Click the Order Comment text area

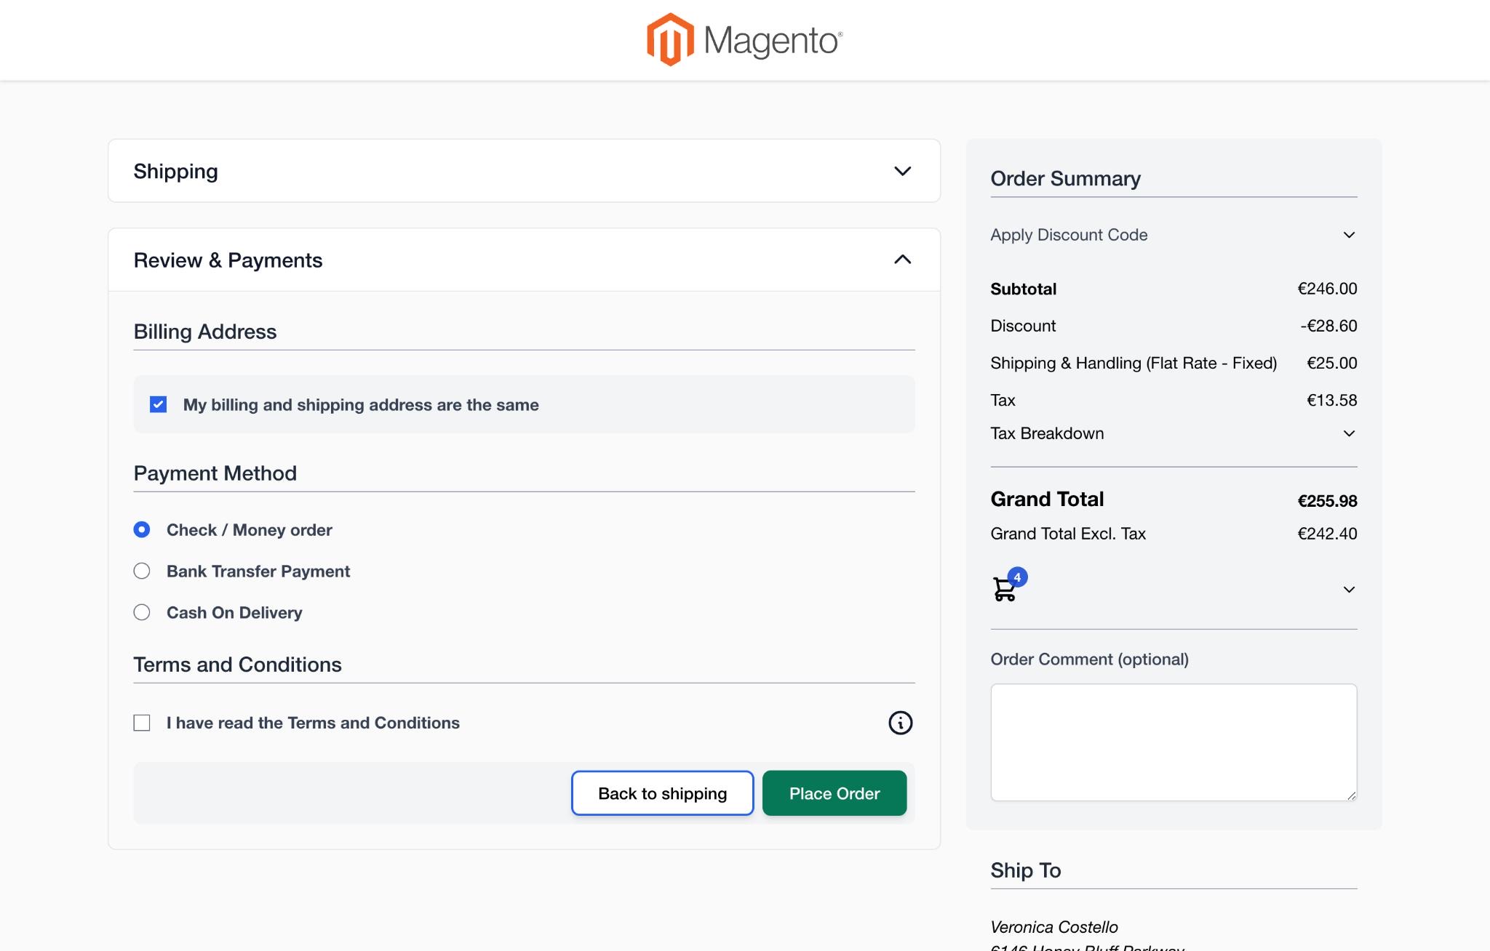1173,742
